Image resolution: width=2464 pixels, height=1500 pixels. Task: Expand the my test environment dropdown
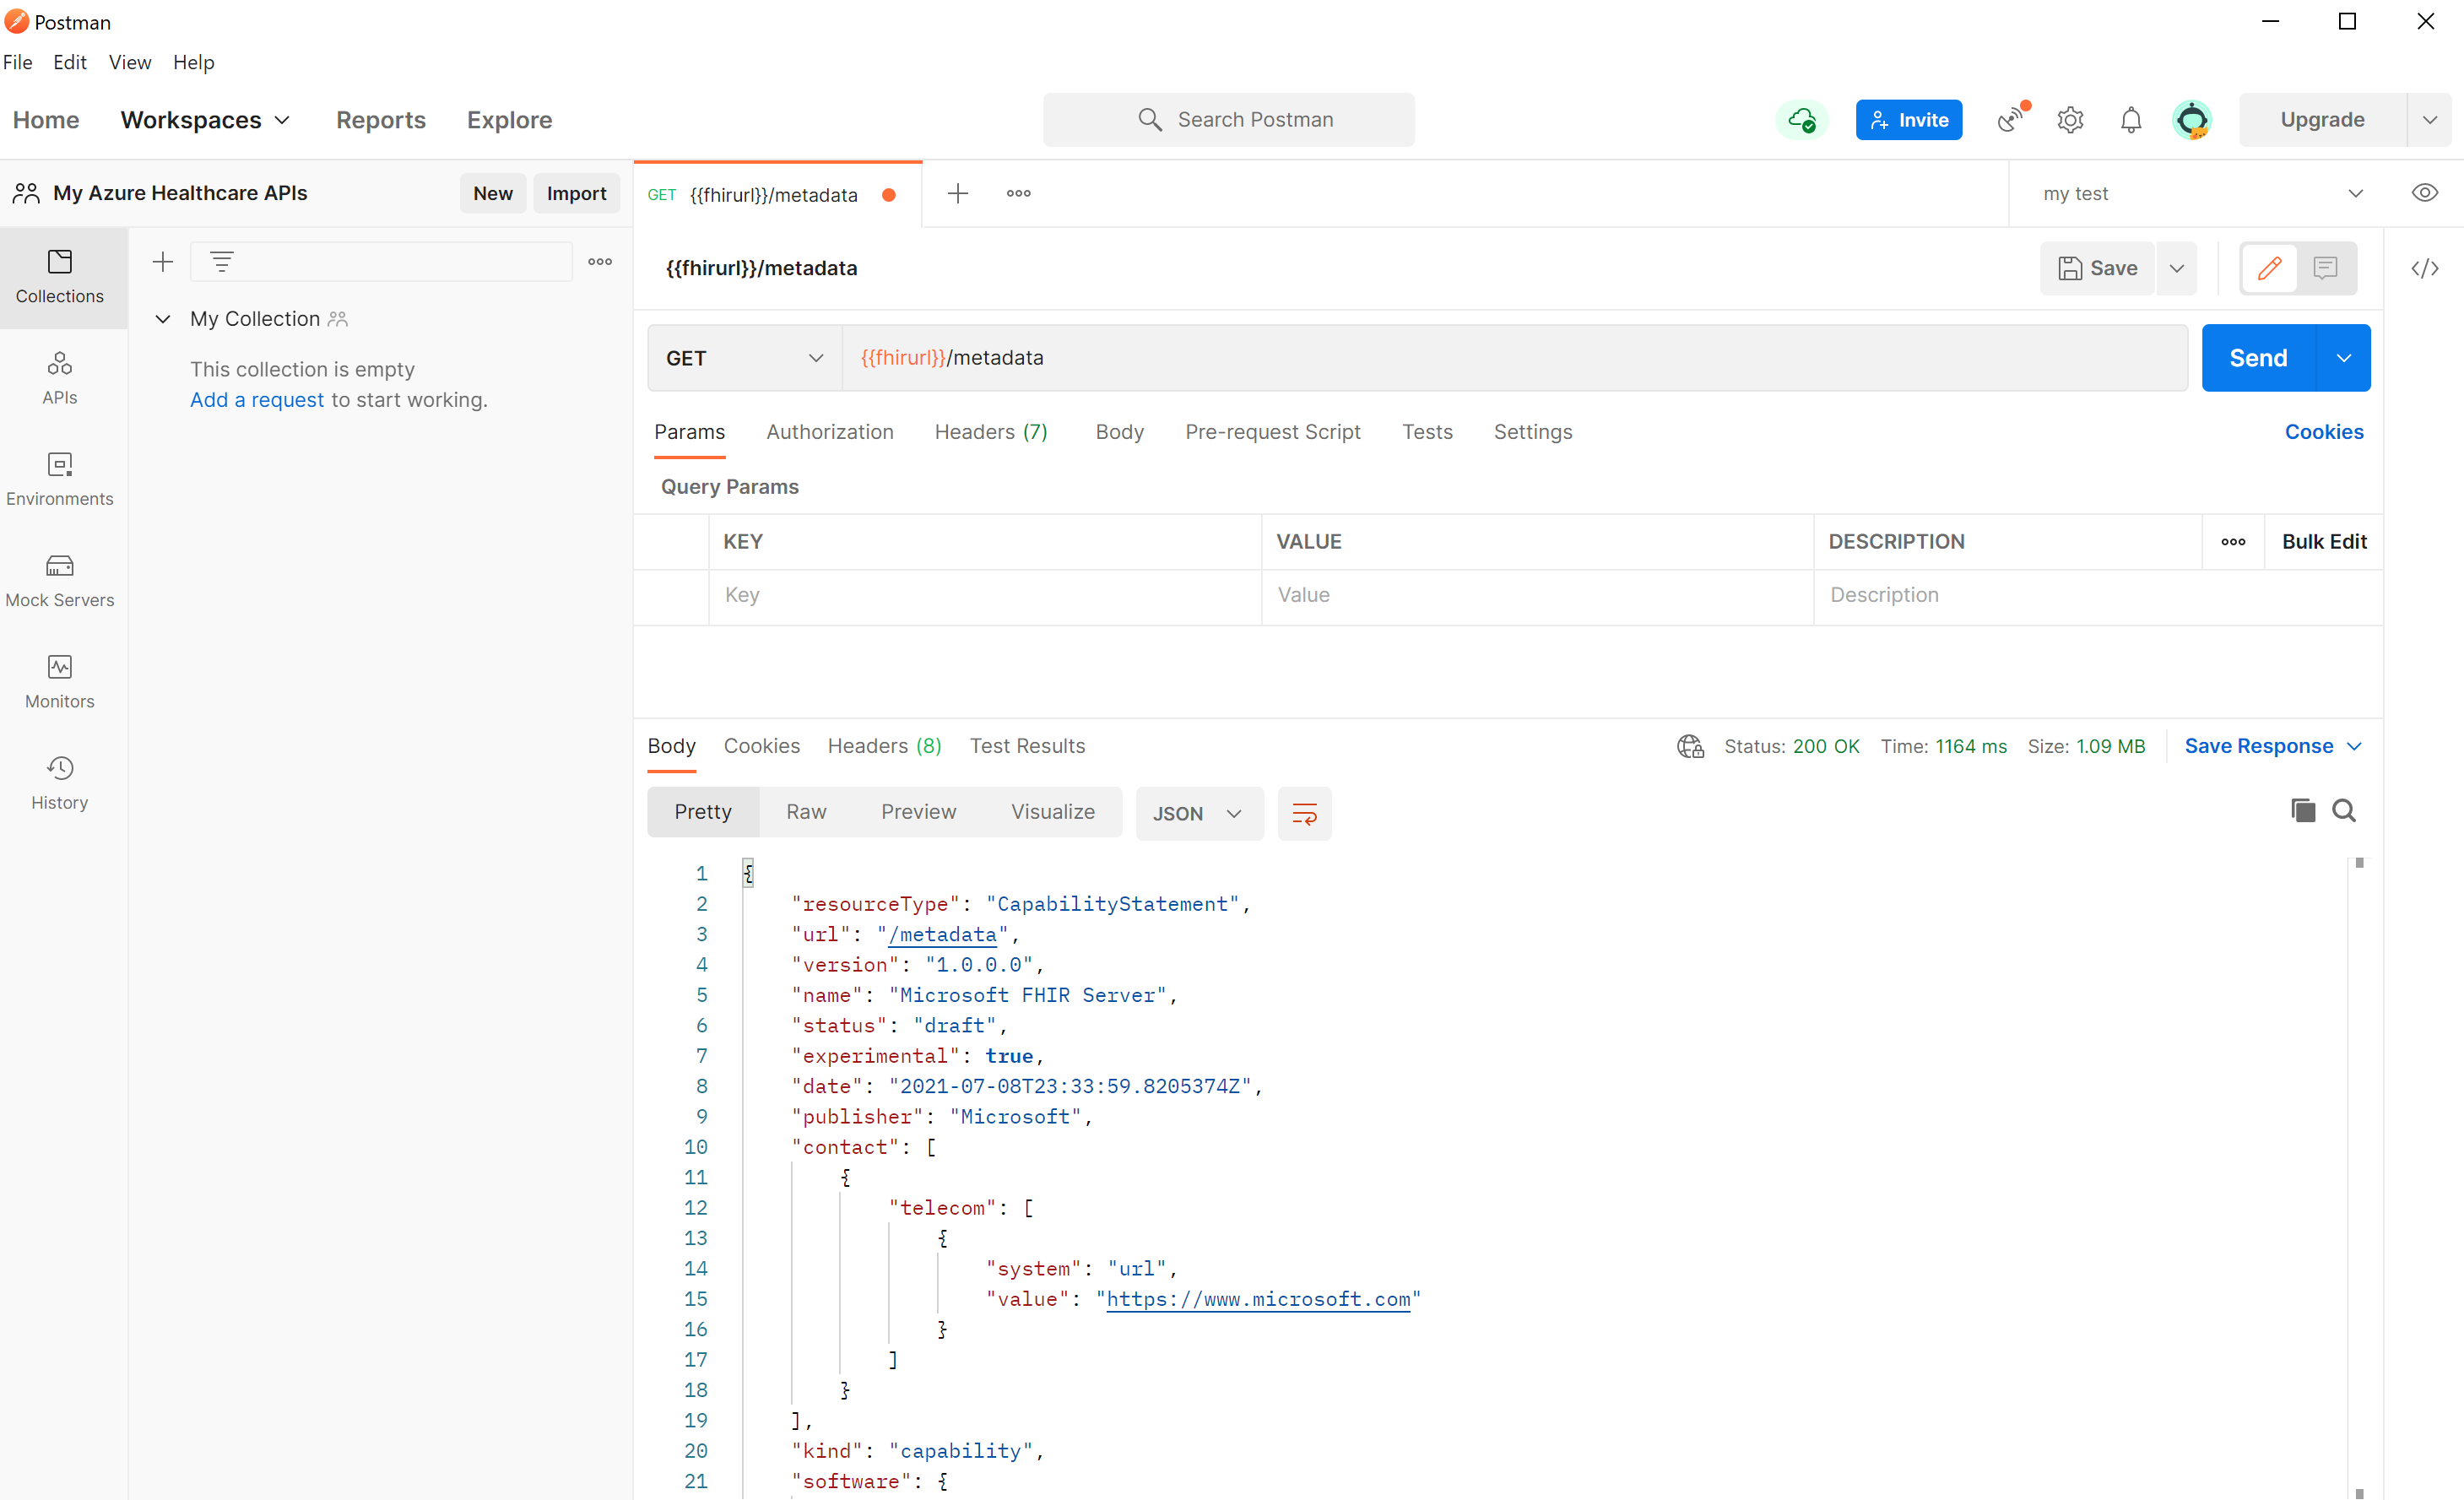coord(2355,193)
